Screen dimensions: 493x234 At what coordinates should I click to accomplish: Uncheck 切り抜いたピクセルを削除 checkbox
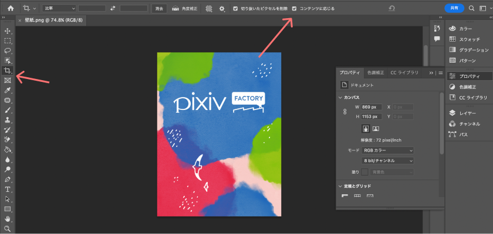click(235, 9)
